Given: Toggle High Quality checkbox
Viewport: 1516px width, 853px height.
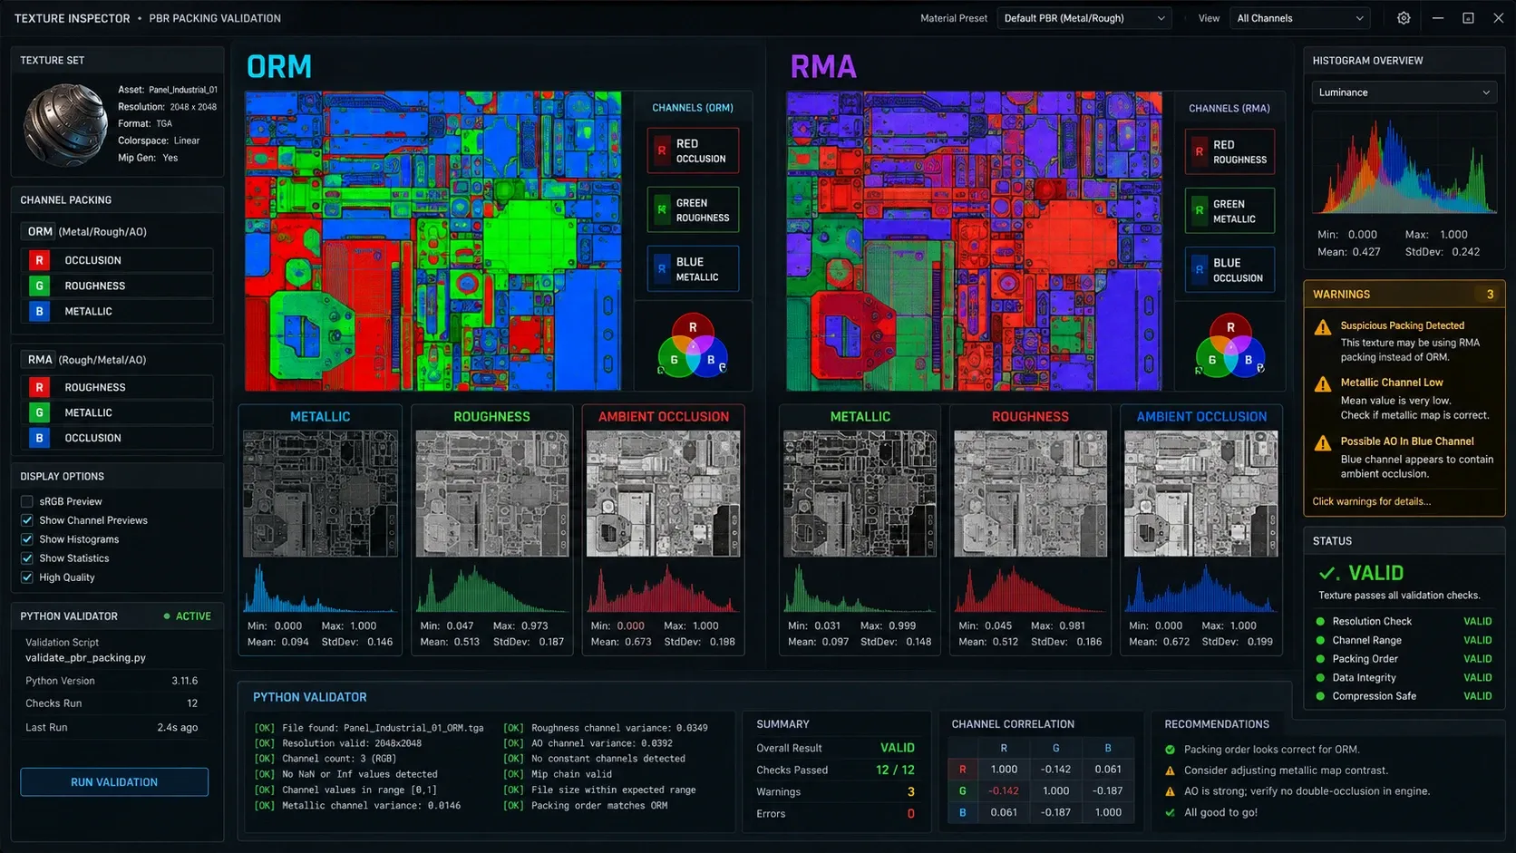Looking at the screenshot, I should (27, 577).
